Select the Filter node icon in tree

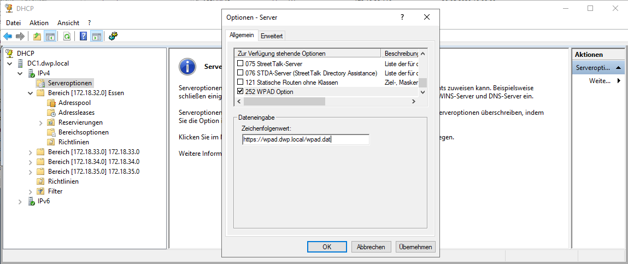[x=40, y=191]
